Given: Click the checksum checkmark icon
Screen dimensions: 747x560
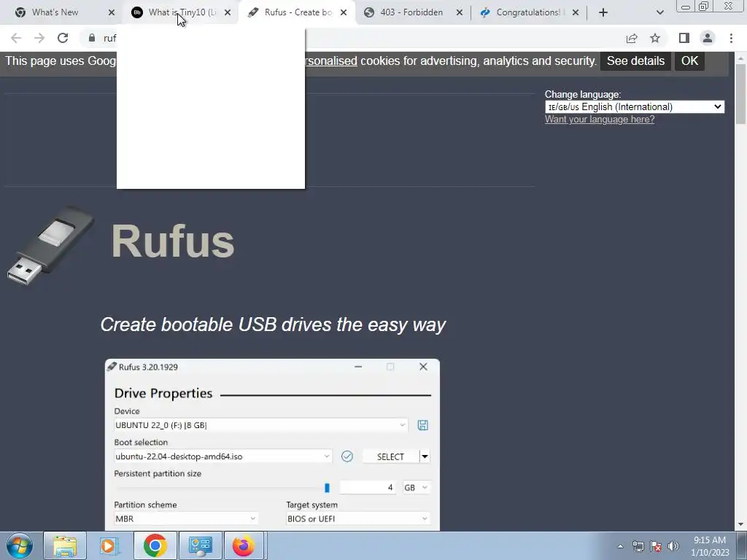Looking at the screenshot, I should [347, 456].
